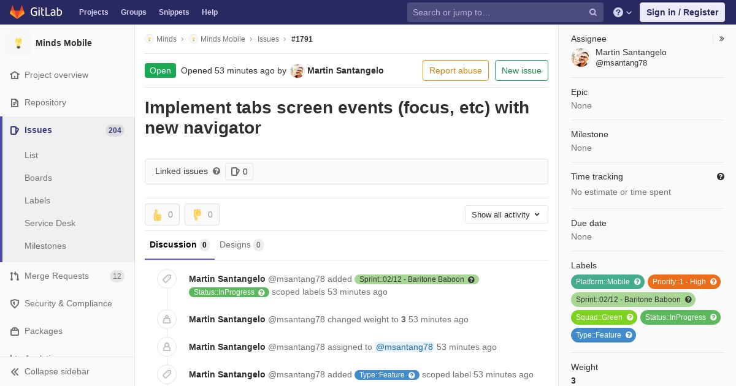Click the @msantang78 mention link in activity
Image resolution: width=736 pixels, height=386 pixels.
click(404, 347)
